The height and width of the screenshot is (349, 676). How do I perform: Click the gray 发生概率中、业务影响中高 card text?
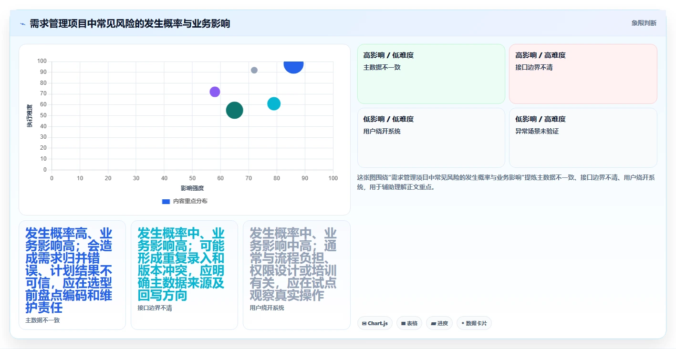[293, 264]
